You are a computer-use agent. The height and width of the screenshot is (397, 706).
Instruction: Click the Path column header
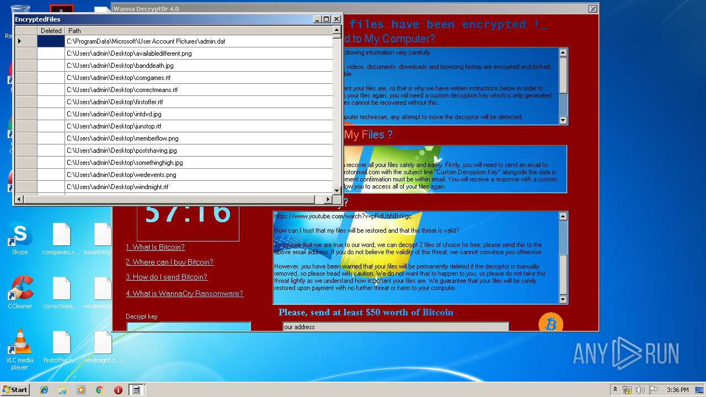coord(199,31)
